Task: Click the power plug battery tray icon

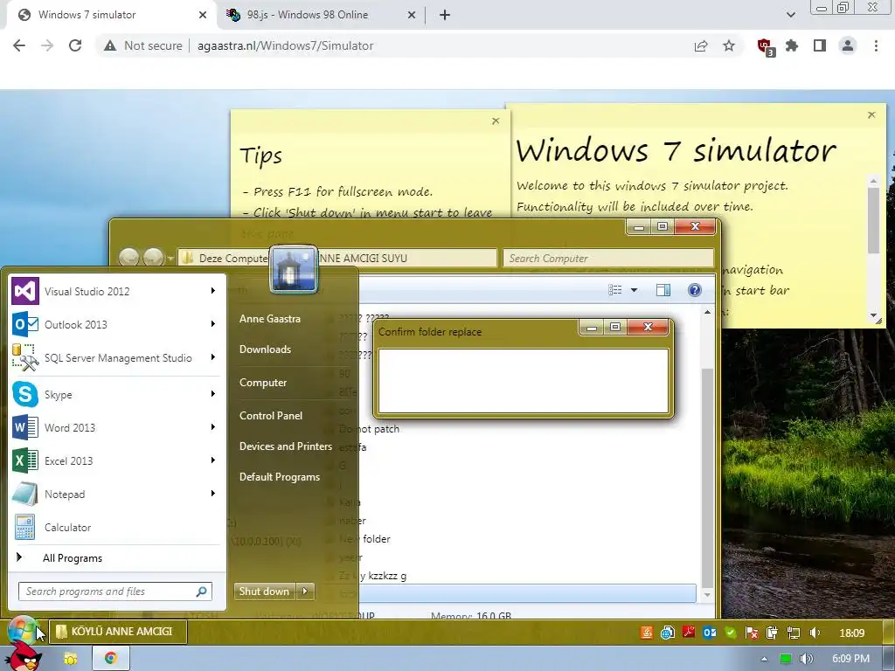Action: pyautogui.click(x=773, y=633)
